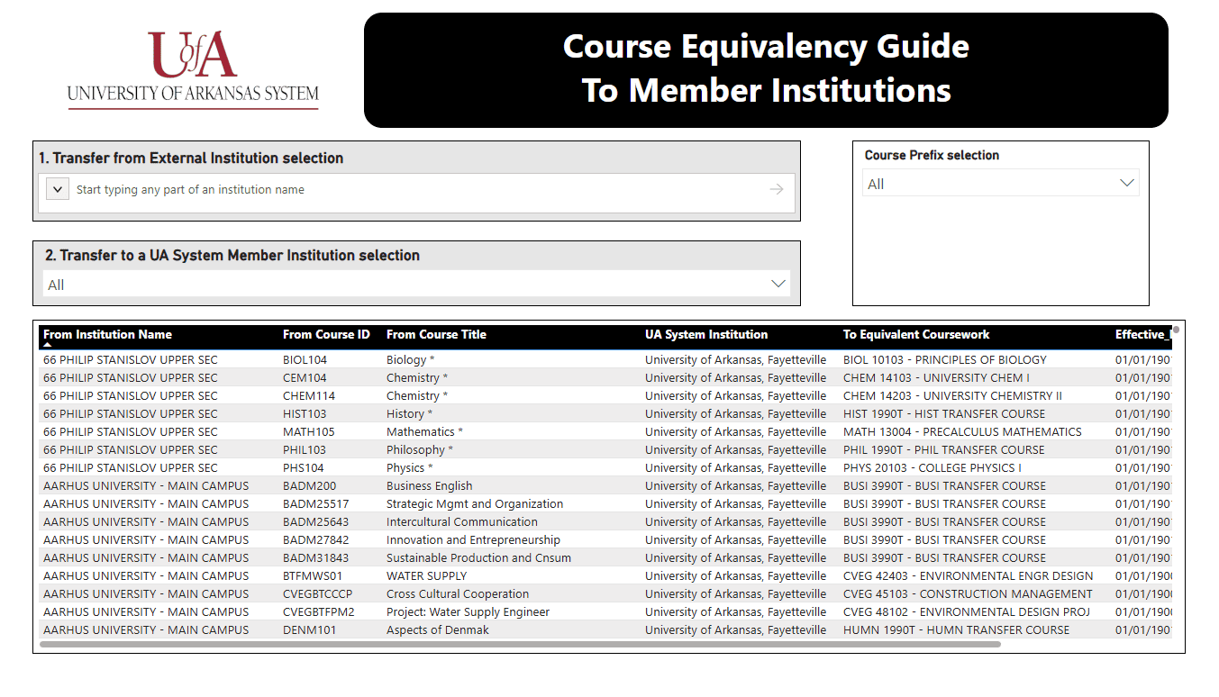Click Cross Cultural Cooperation course title

coord(458,593)
